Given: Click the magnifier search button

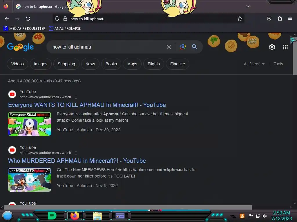Looking at the screenshot, I should click(194, 47).
